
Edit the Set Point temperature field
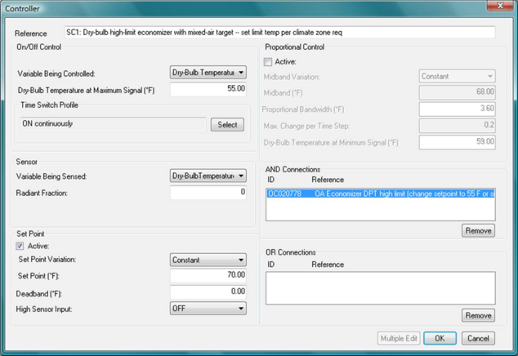click(208, 277)
